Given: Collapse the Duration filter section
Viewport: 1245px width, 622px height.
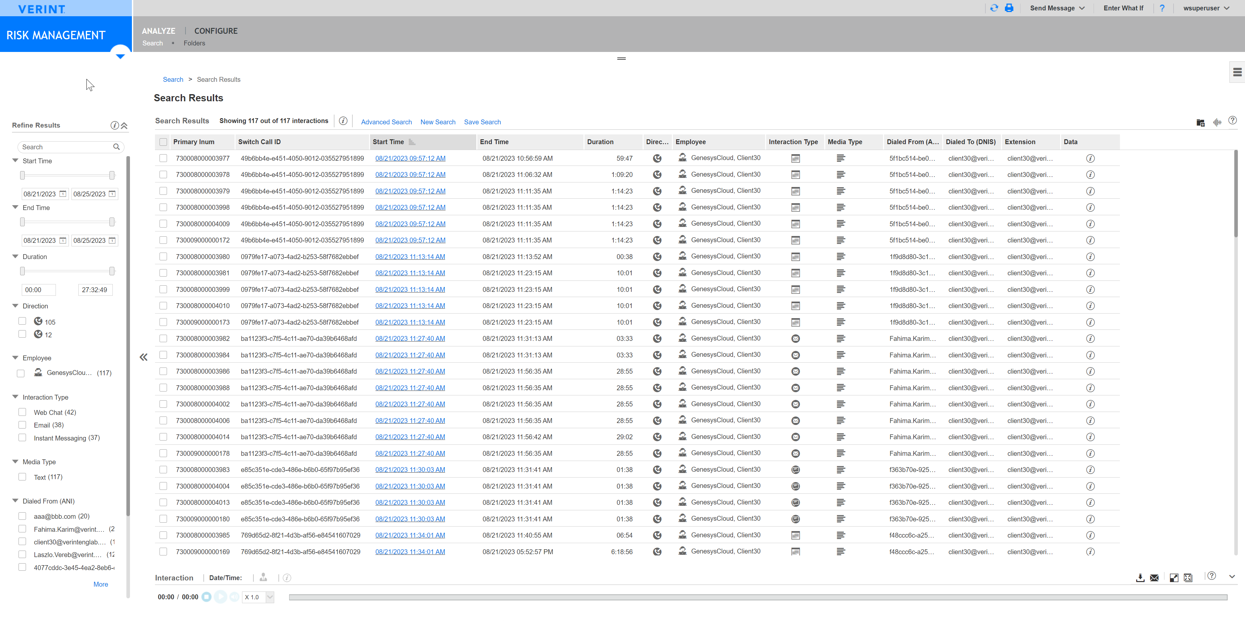Looking at the screenshot, I should tap(15, 256).
